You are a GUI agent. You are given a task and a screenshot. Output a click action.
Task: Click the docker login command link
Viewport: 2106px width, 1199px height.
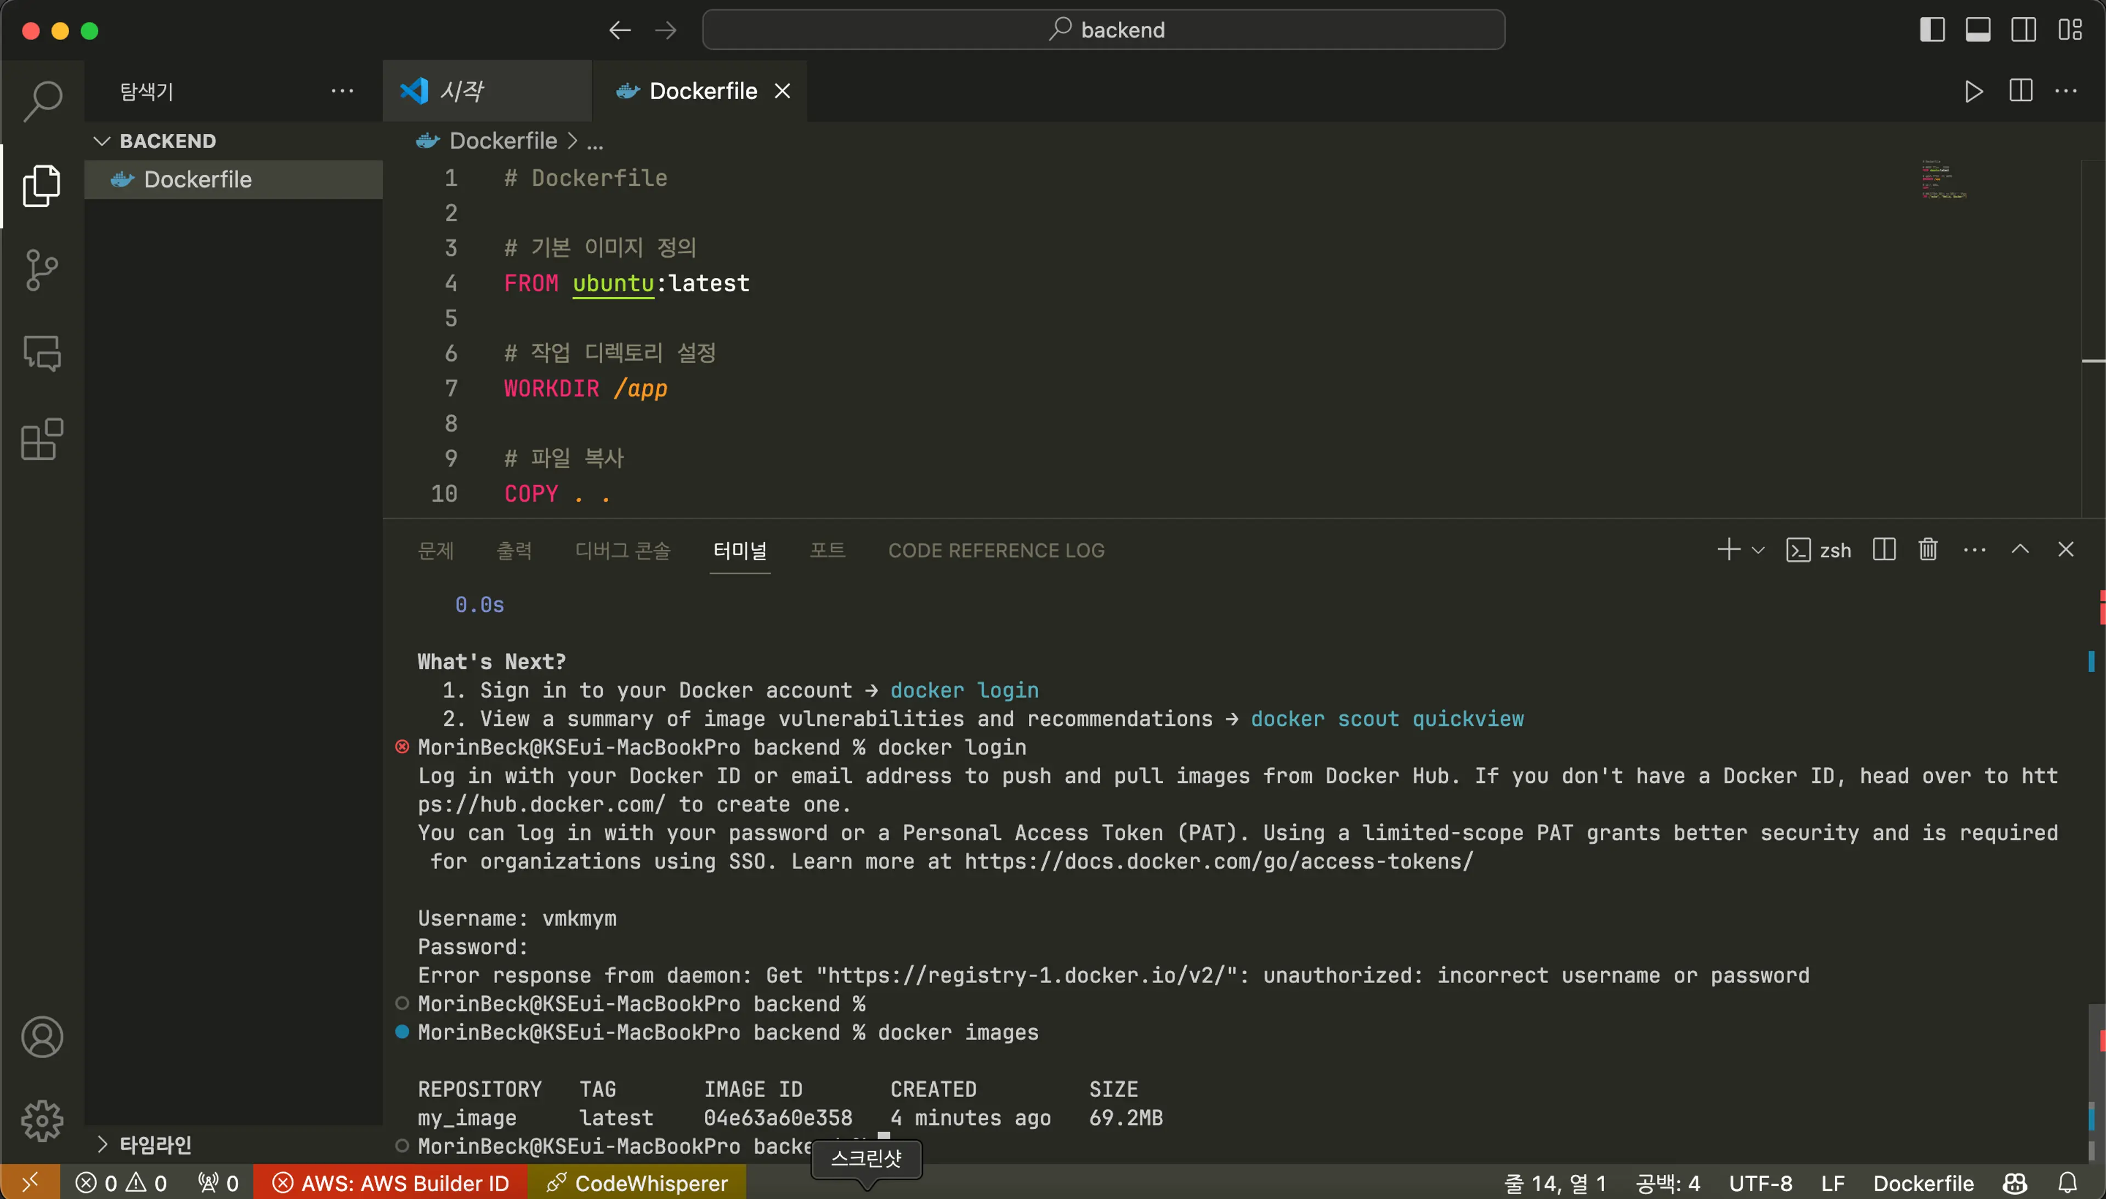[964, 690]
